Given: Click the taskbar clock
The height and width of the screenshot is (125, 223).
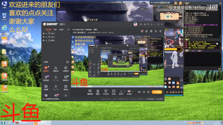Looking at the screenshot, I should [x=217, y=123].
